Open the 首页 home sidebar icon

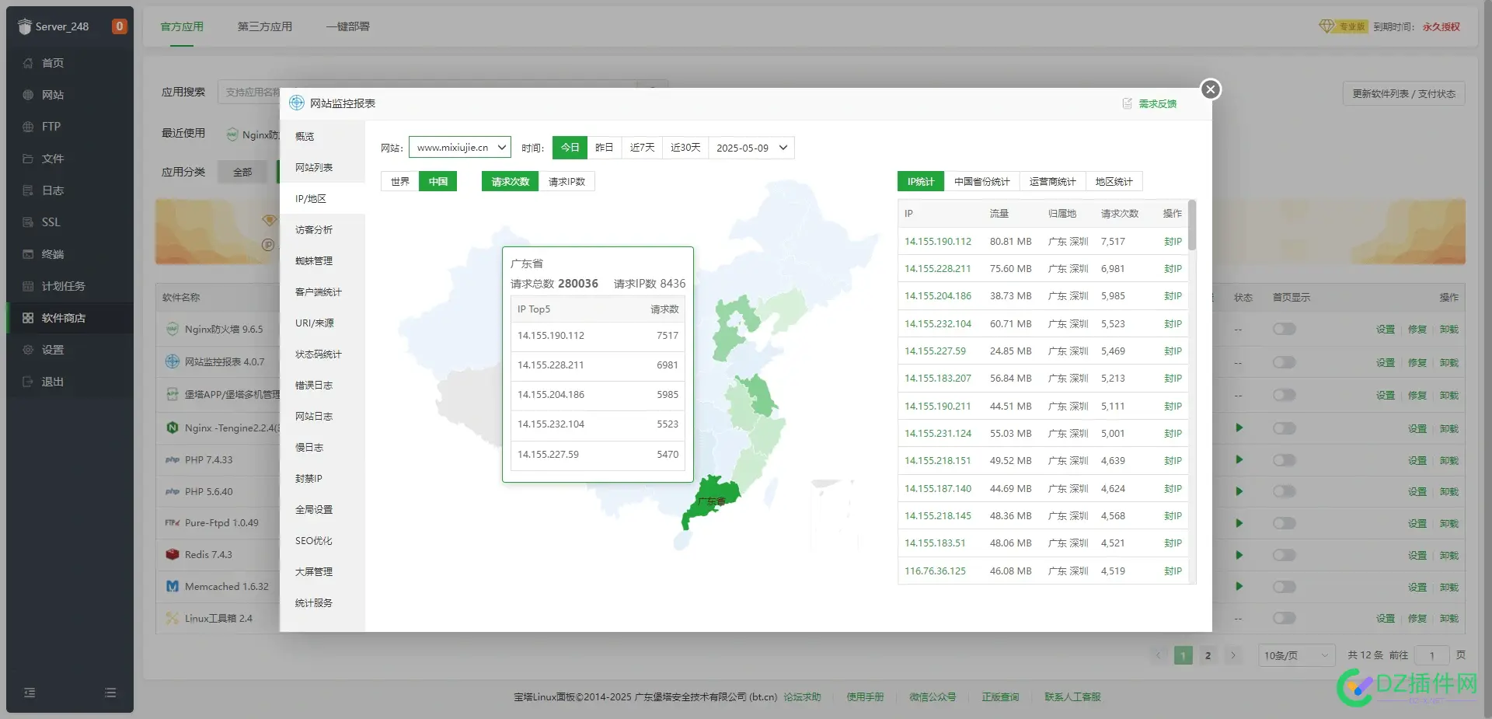point(28,63)
